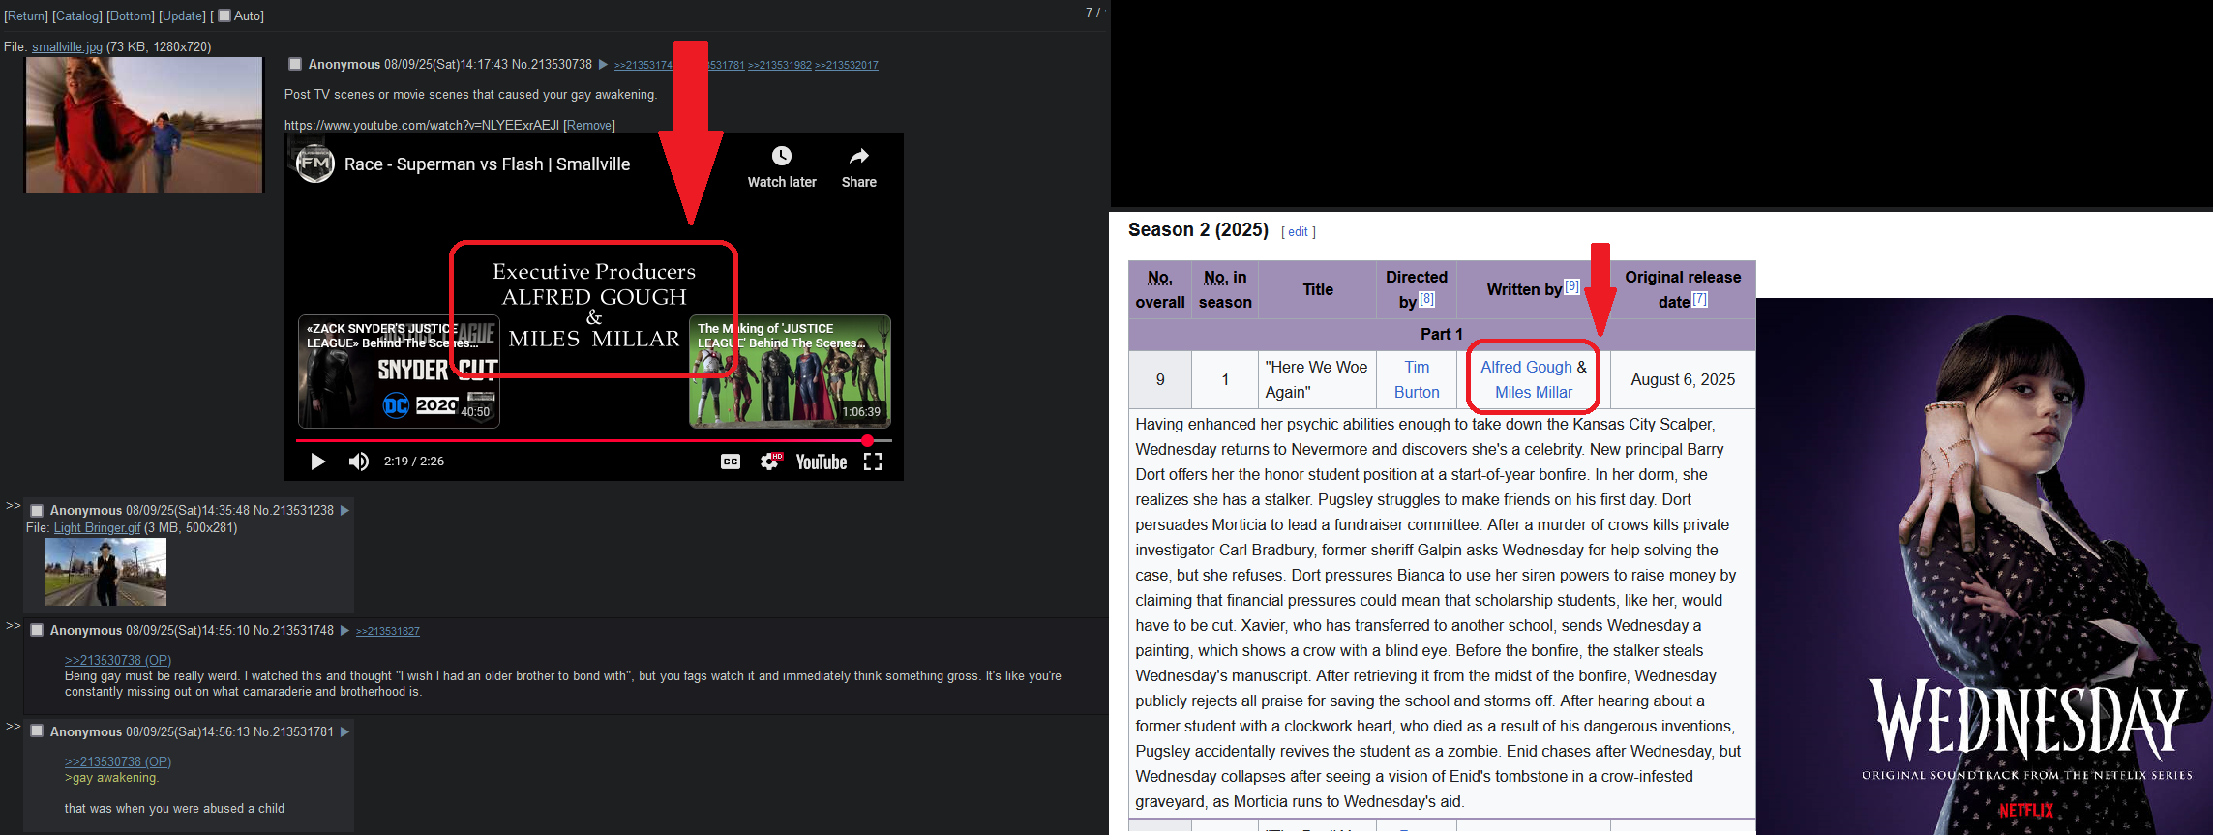
Task: Open The Making of Justice League suggestion
Action: [790, 372]
